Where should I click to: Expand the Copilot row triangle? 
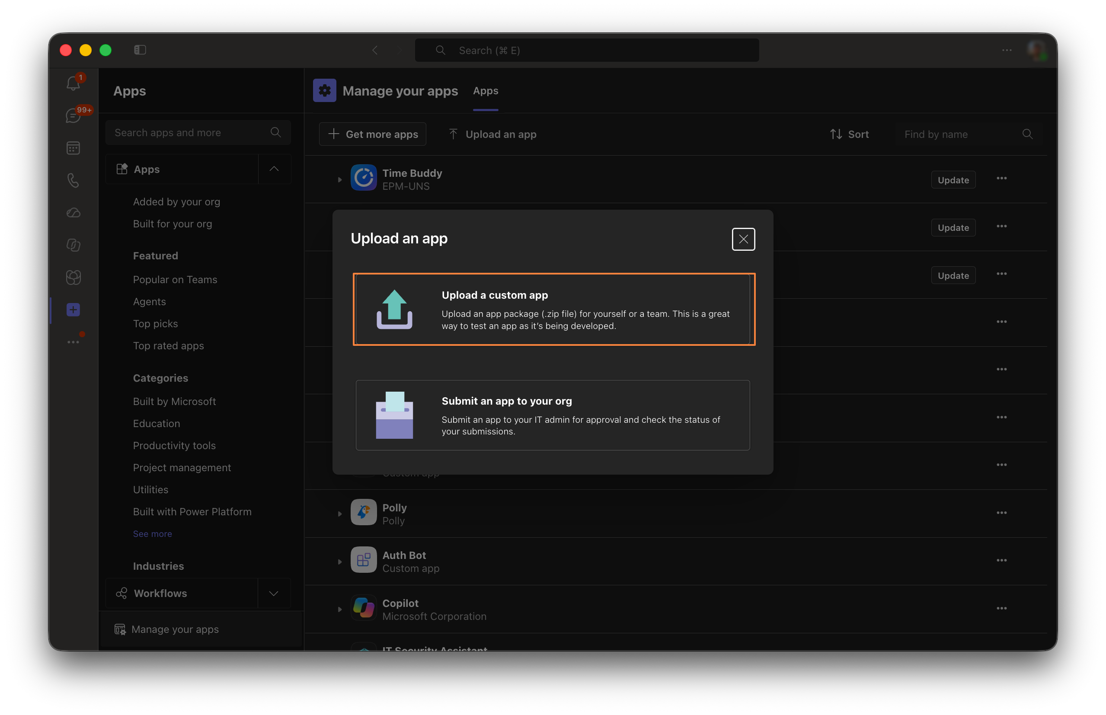click(339, 610)
